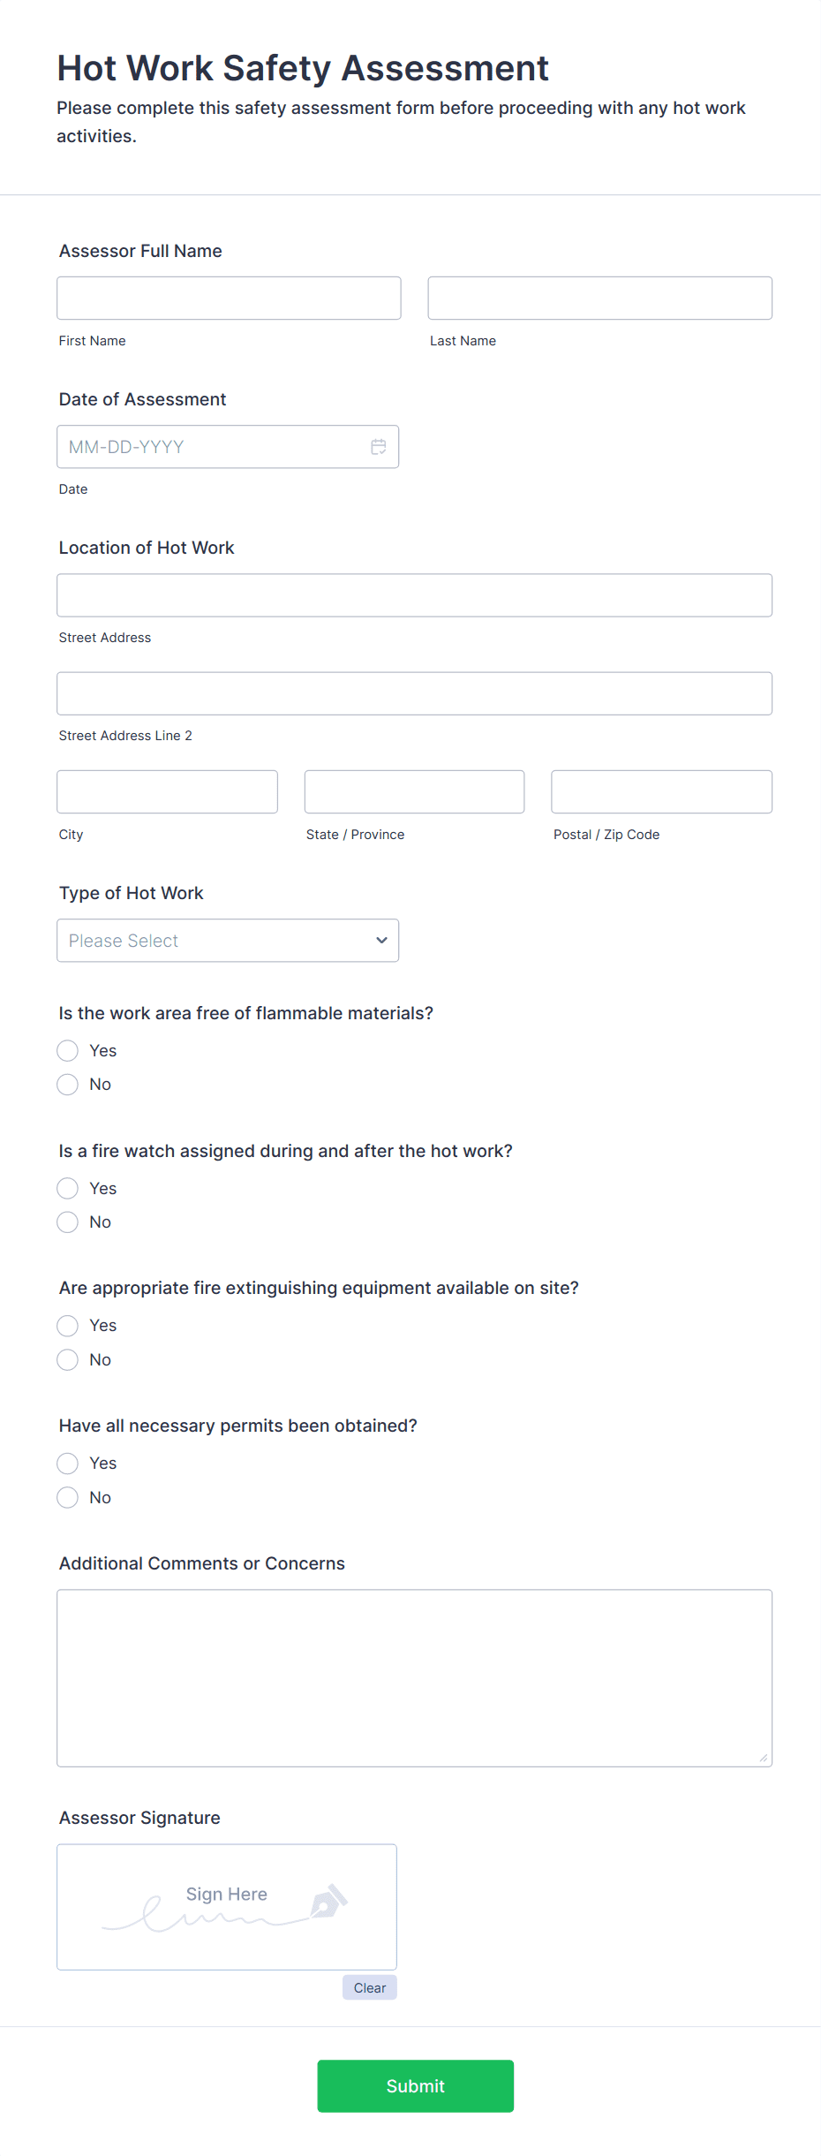Click the Street Address field
821x2156 pixels.
(414, 594)
